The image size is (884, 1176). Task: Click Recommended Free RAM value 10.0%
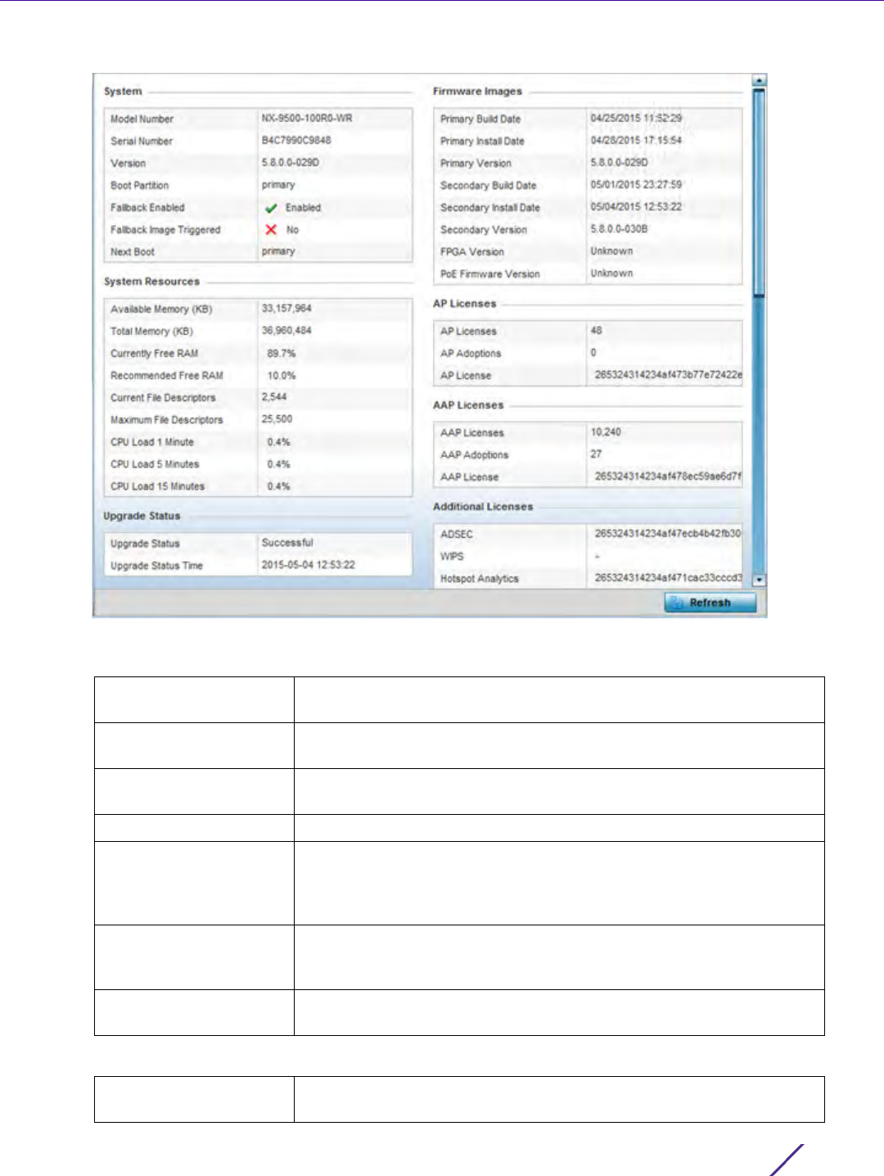click(x=282, y=376)
